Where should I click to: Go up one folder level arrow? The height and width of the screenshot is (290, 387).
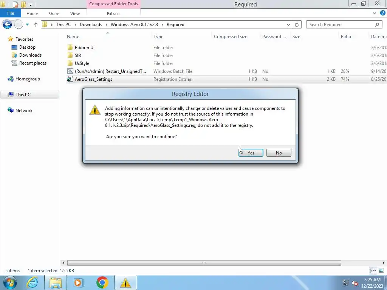pos(36,25)
